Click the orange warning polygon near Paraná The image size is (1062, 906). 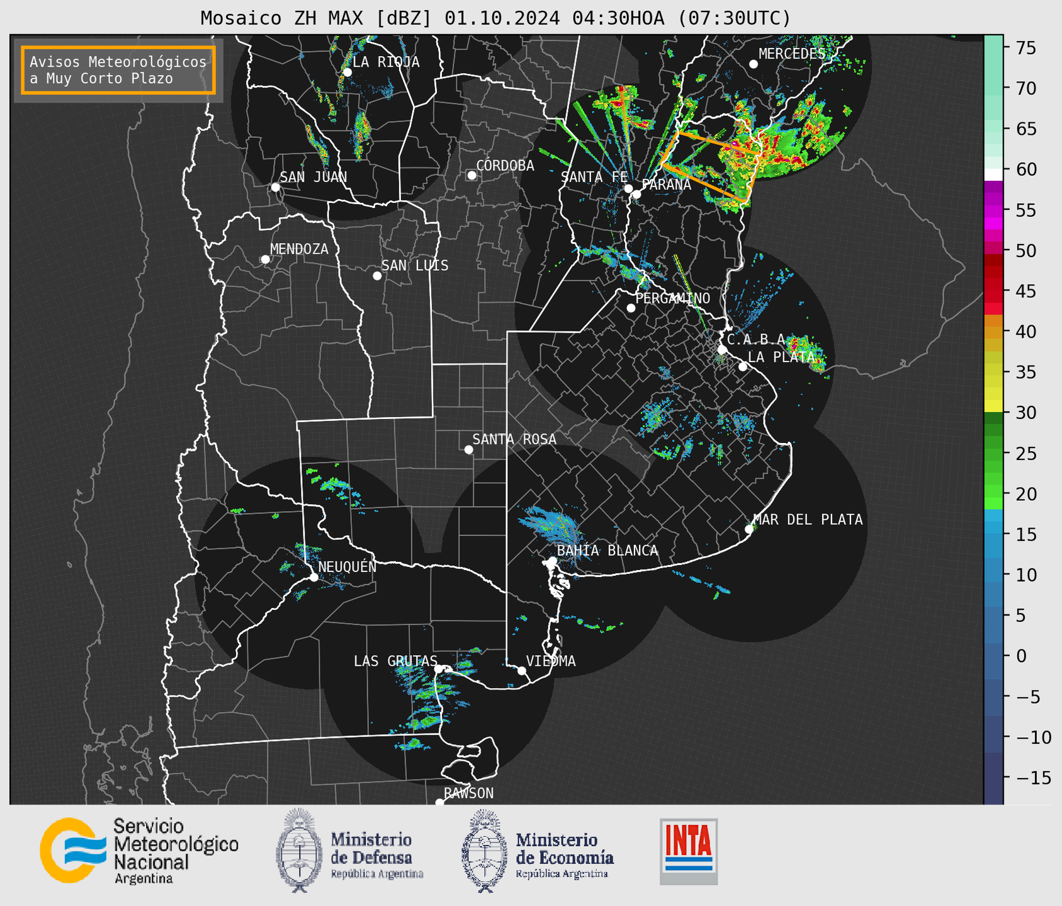[x=711, y=166]
